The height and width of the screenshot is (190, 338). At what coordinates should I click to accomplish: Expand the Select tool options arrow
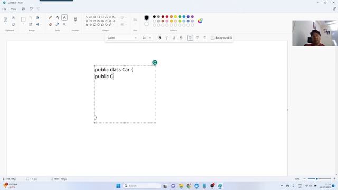23,24
